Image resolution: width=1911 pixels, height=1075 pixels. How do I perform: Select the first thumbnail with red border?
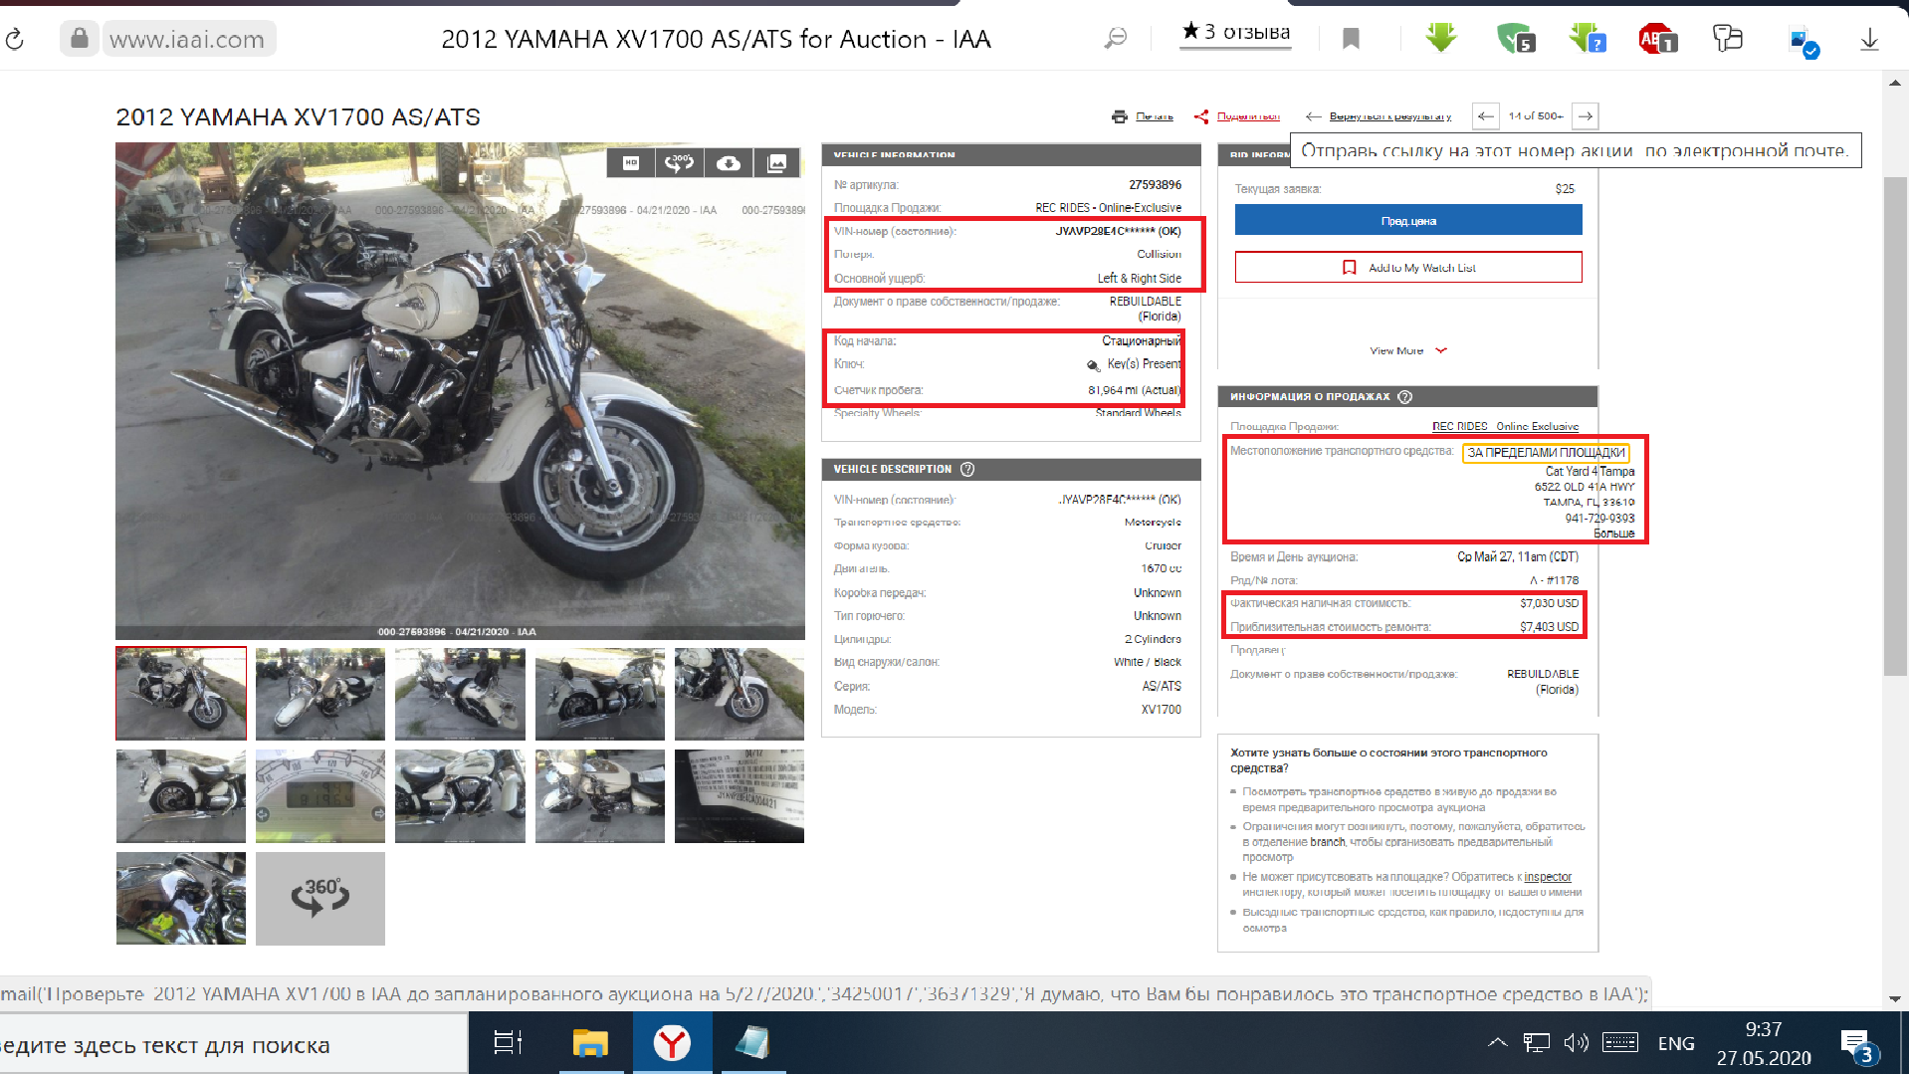coord(181,694)
